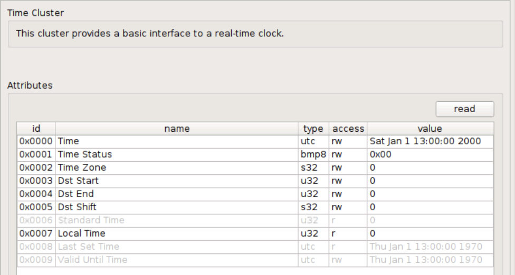Select the Dst End attribute name
515x275 pixels.
(x=177, y=194)
